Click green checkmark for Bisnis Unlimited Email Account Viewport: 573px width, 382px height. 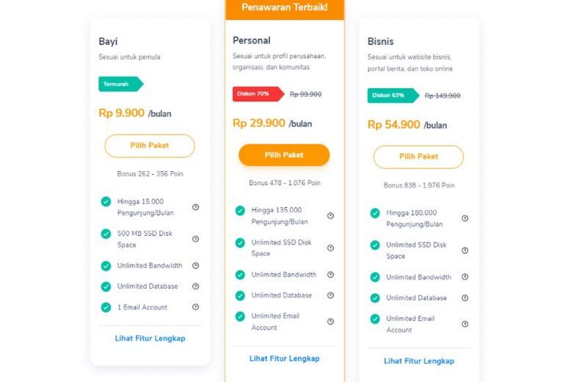point(374,319)
